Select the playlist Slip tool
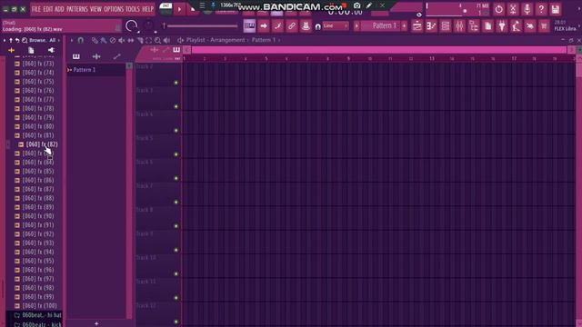The width and height of the screenshot is (582, 327). coord(131,40)
